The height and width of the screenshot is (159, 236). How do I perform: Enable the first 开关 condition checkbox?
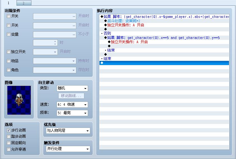pos(9,16)
